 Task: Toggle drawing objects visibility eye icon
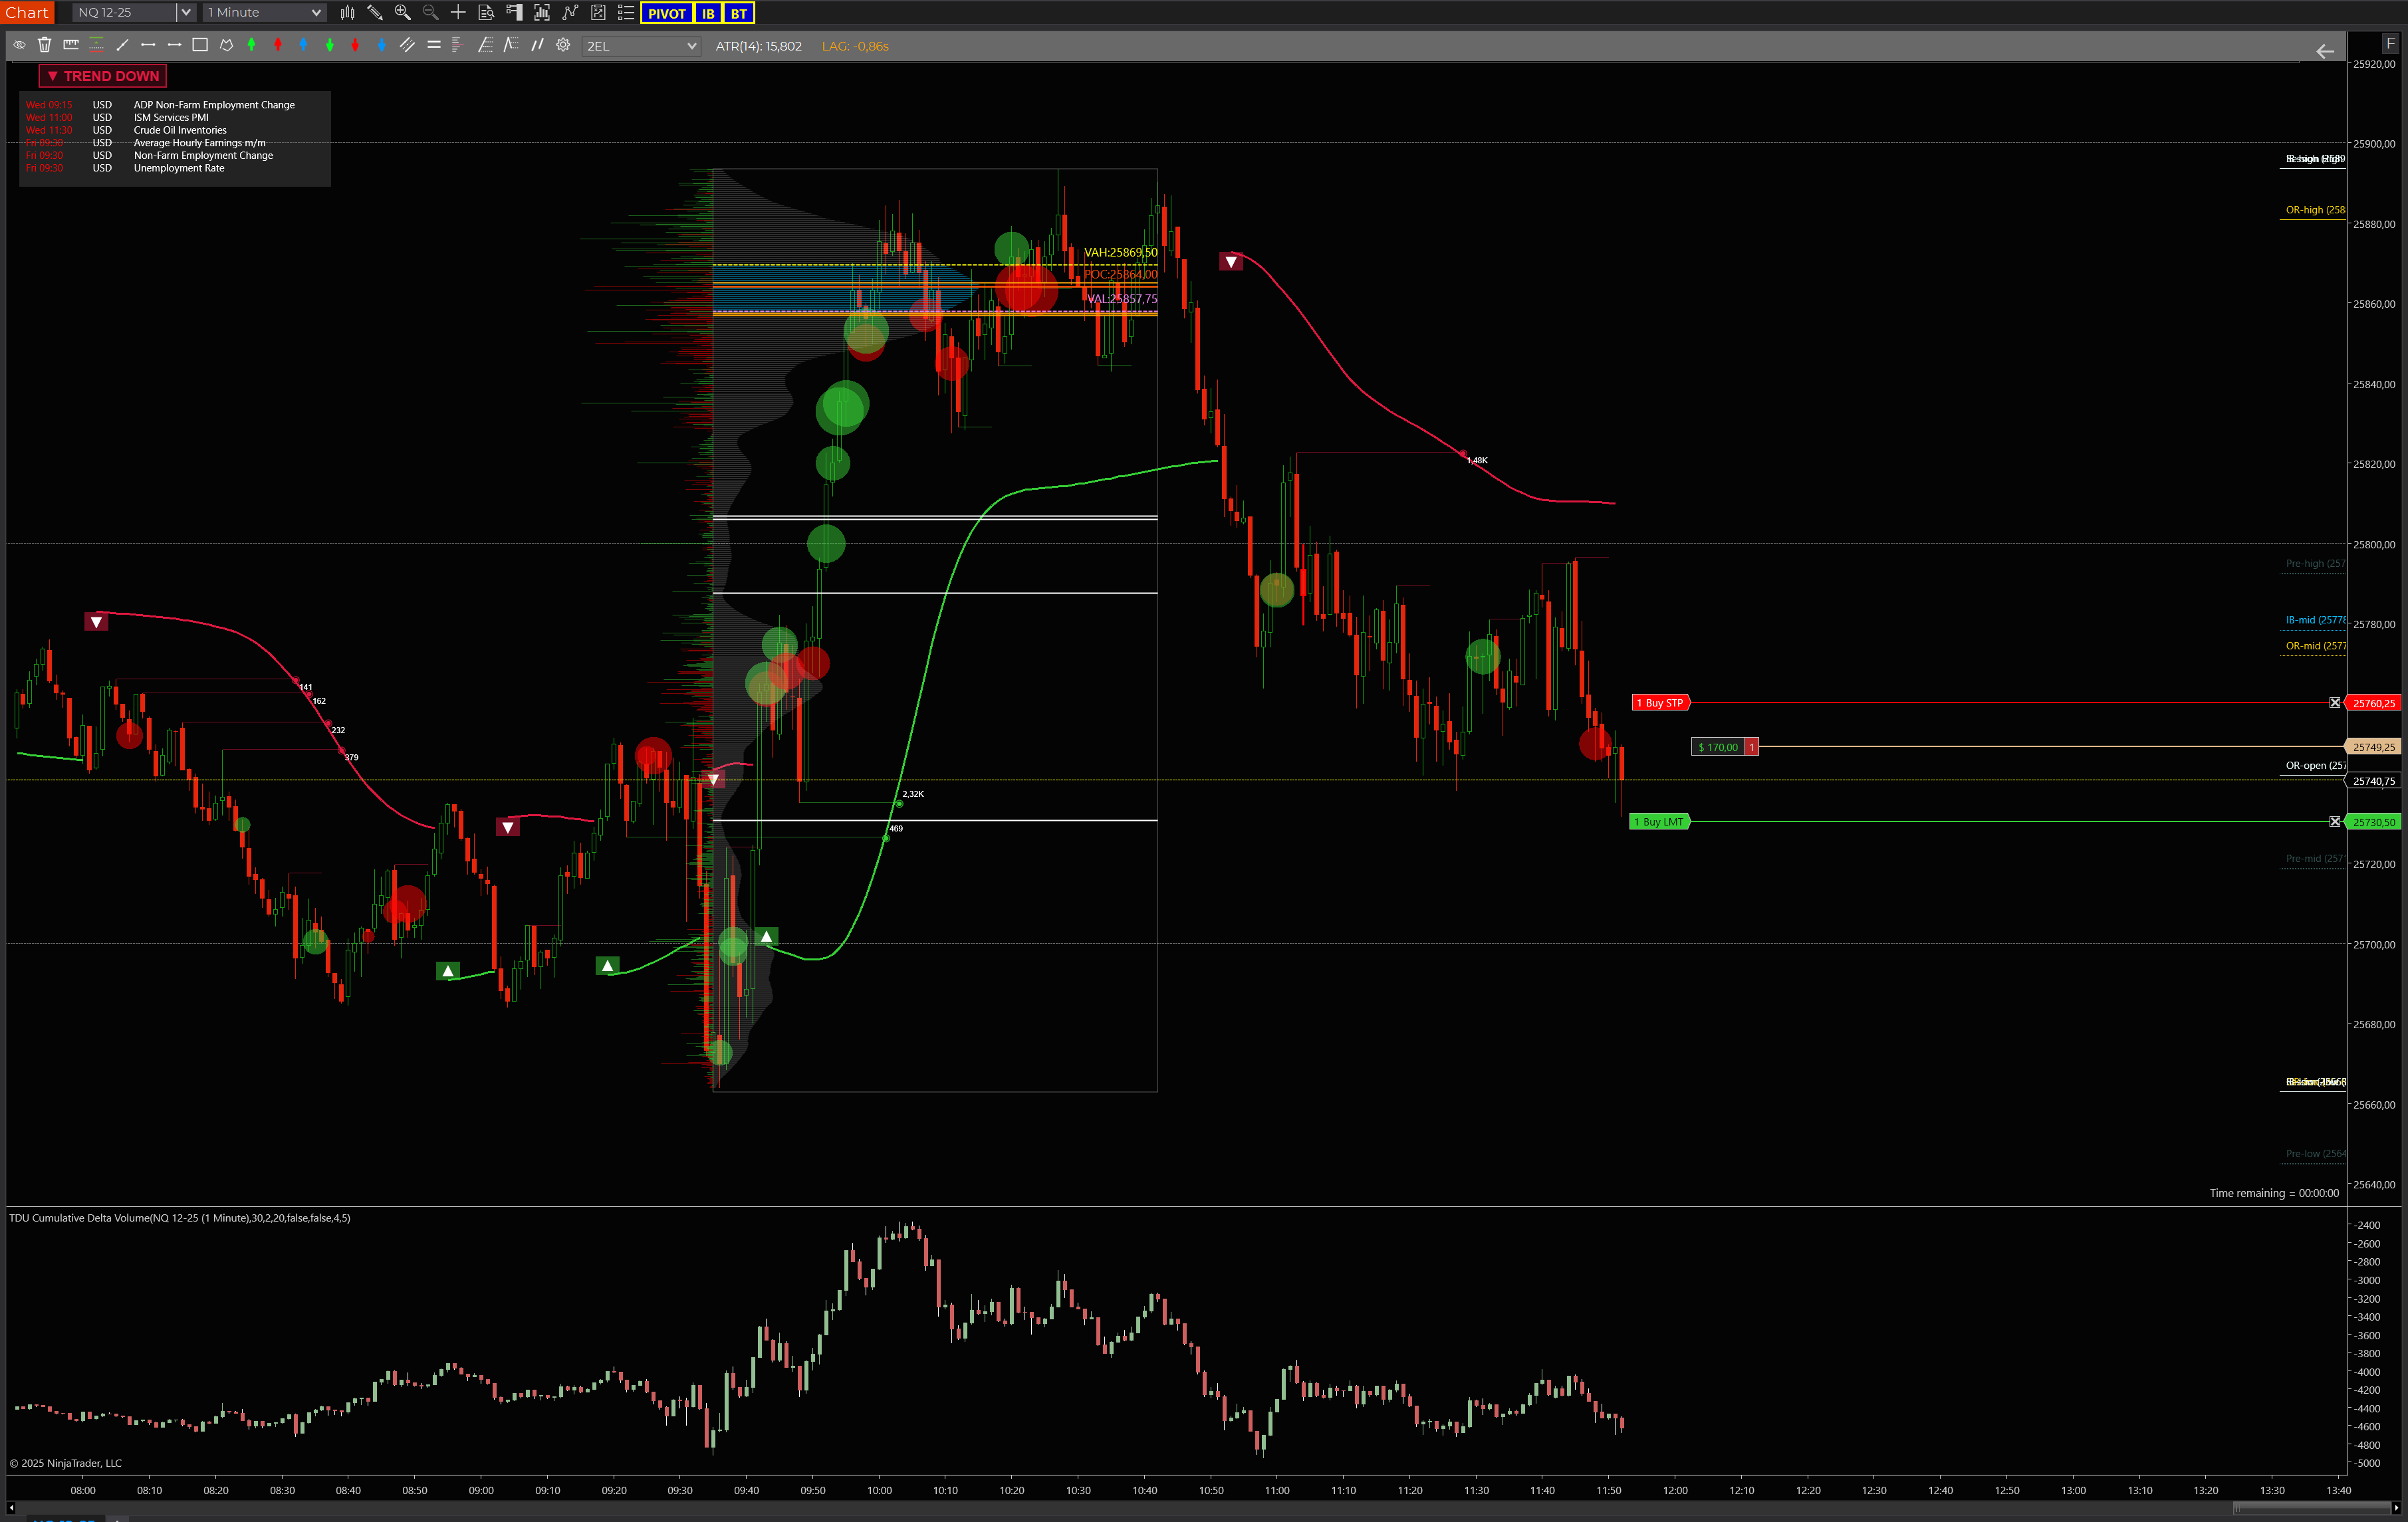point(19,45)
